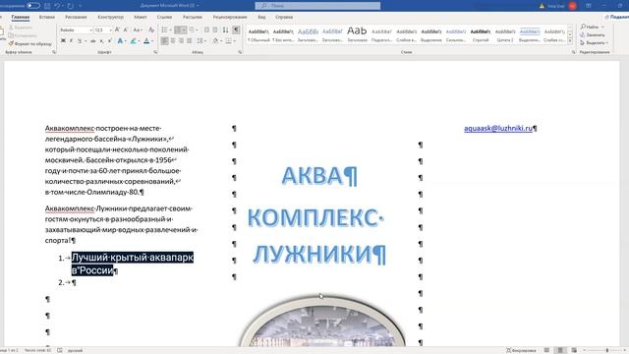Open the font size dropdown
Viewport: 629px width, 354px height.
coord(110,30)
